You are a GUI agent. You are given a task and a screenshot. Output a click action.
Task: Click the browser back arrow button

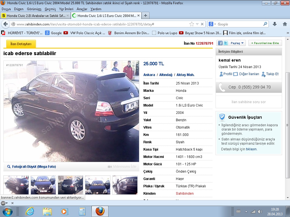(6, 24)
